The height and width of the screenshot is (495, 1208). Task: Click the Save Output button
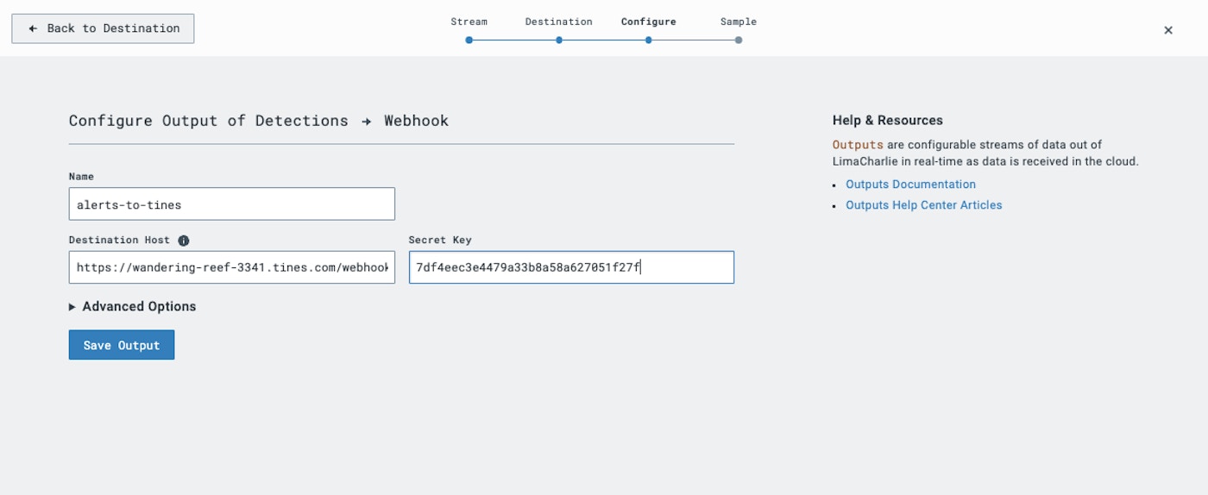tap(122, 345)
